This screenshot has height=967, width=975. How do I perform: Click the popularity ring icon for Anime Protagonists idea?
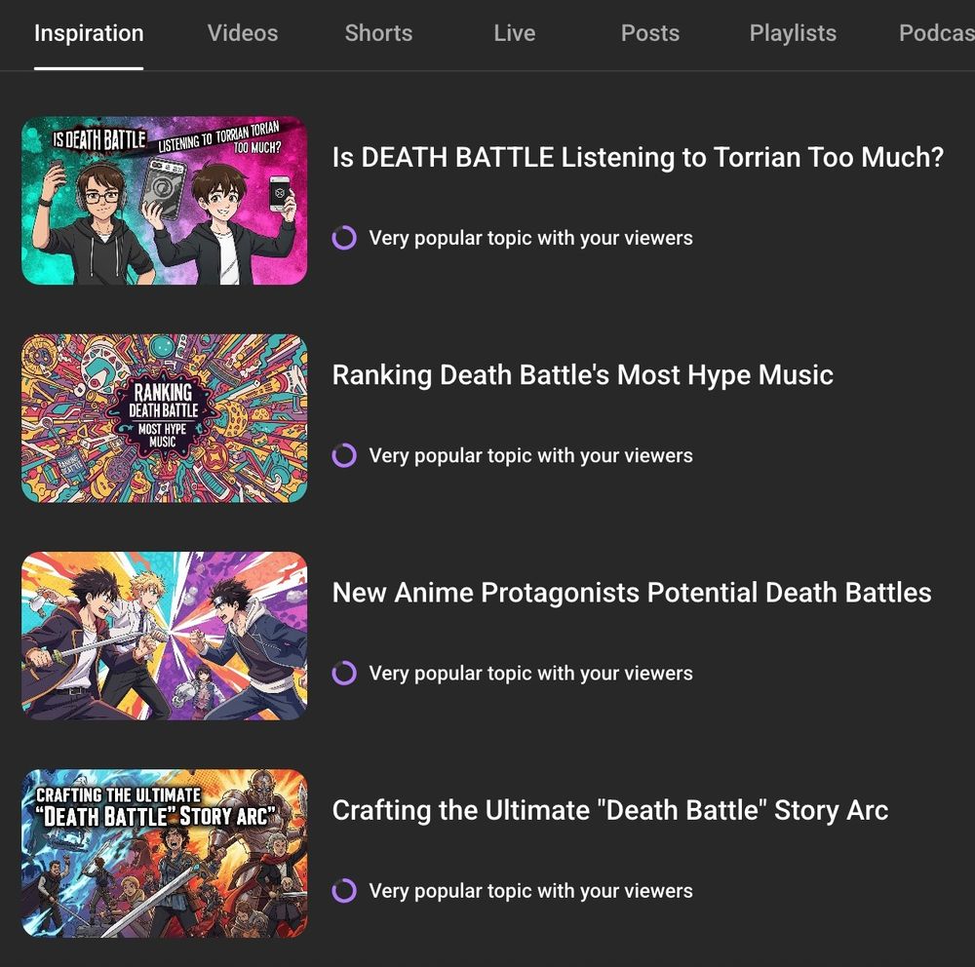click(x=344, y=673)
